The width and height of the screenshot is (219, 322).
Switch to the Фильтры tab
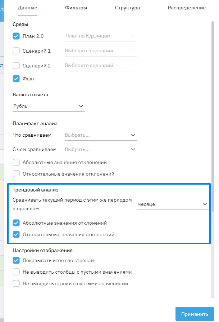(x=76, y=8)
